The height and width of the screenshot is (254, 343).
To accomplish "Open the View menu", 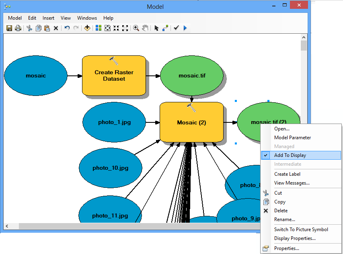I will click(66, 18).
